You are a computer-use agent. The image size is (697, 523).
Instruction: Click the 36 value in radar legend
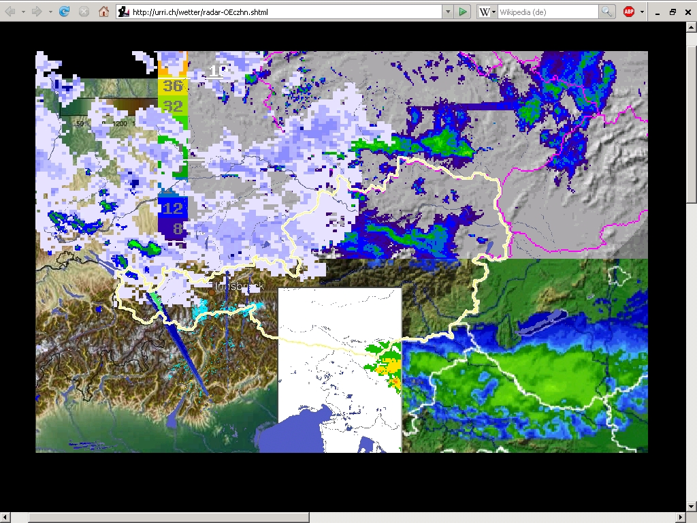(172, 85)
